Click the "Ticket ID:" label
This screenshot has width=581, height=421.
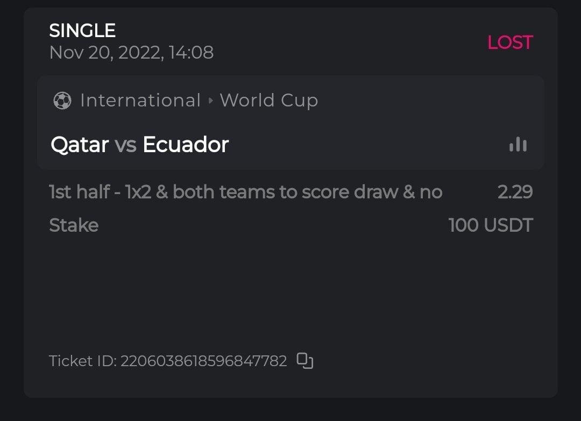(x=82, y=361)
